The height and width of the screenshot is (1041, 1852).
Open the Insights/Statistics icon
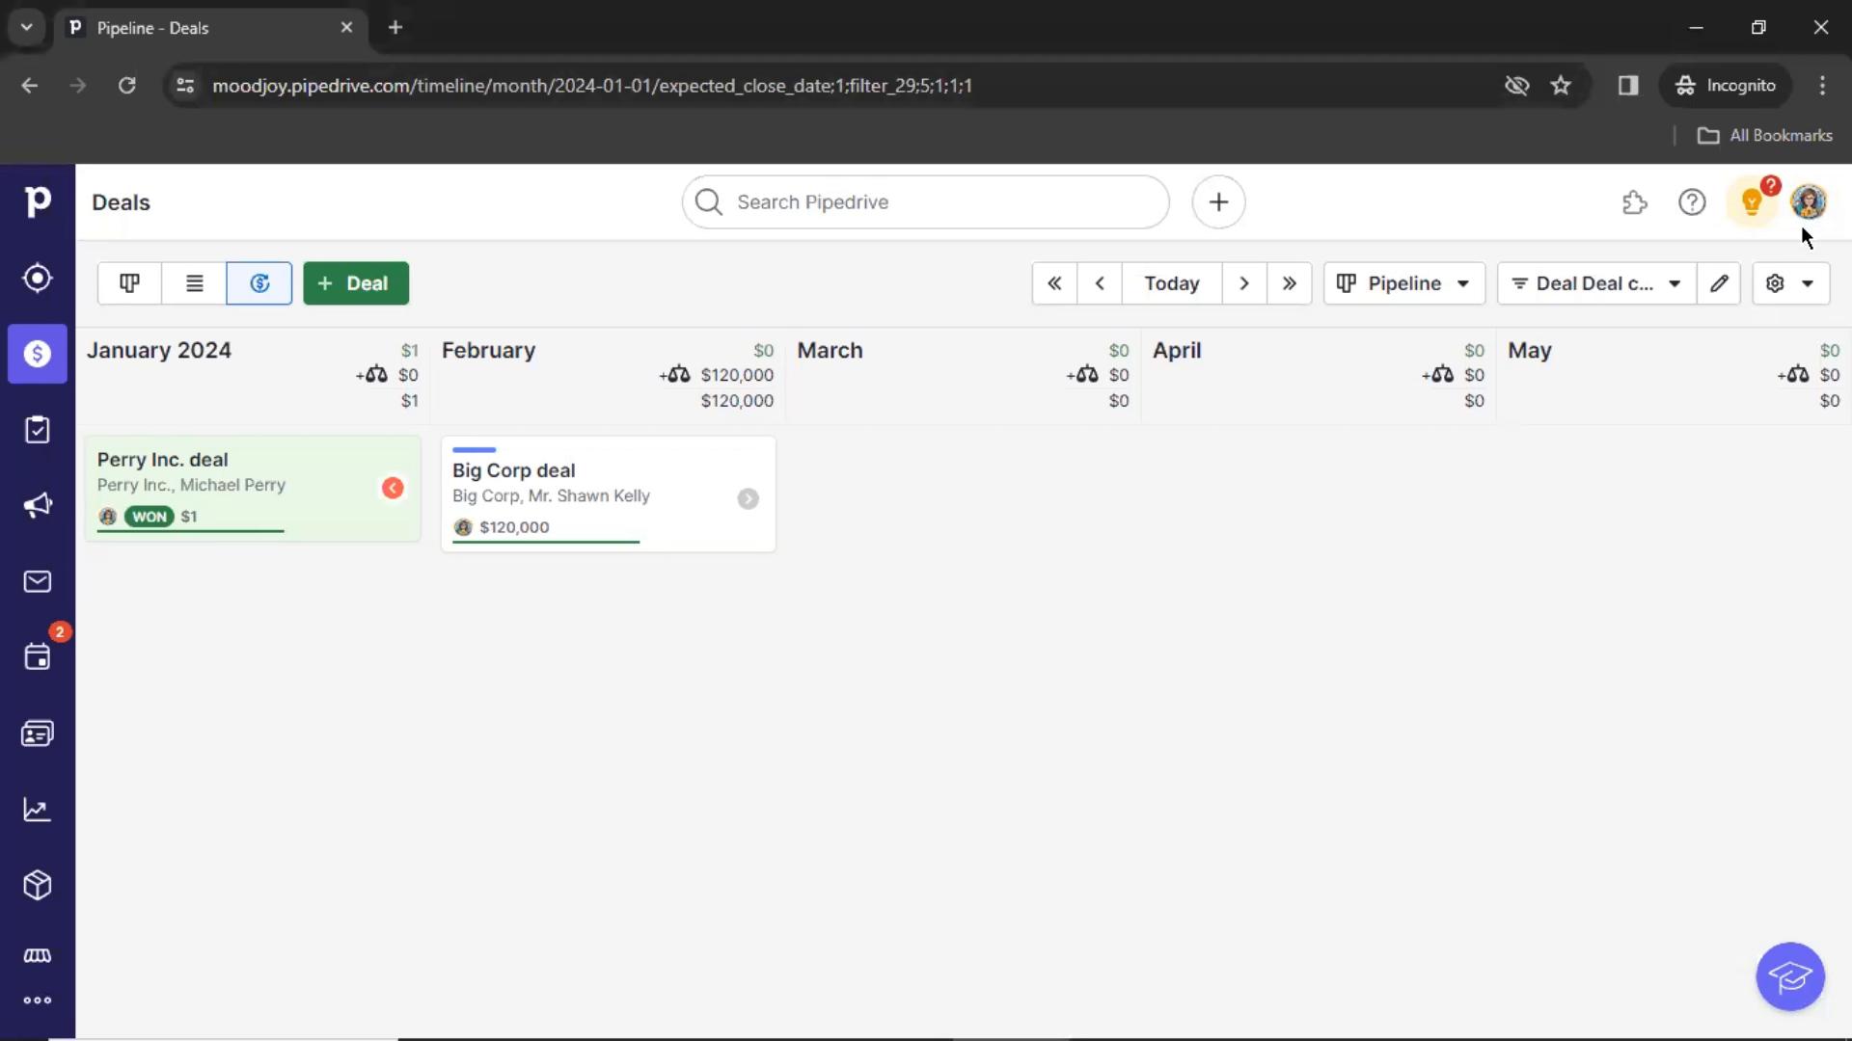coord(37,809)
